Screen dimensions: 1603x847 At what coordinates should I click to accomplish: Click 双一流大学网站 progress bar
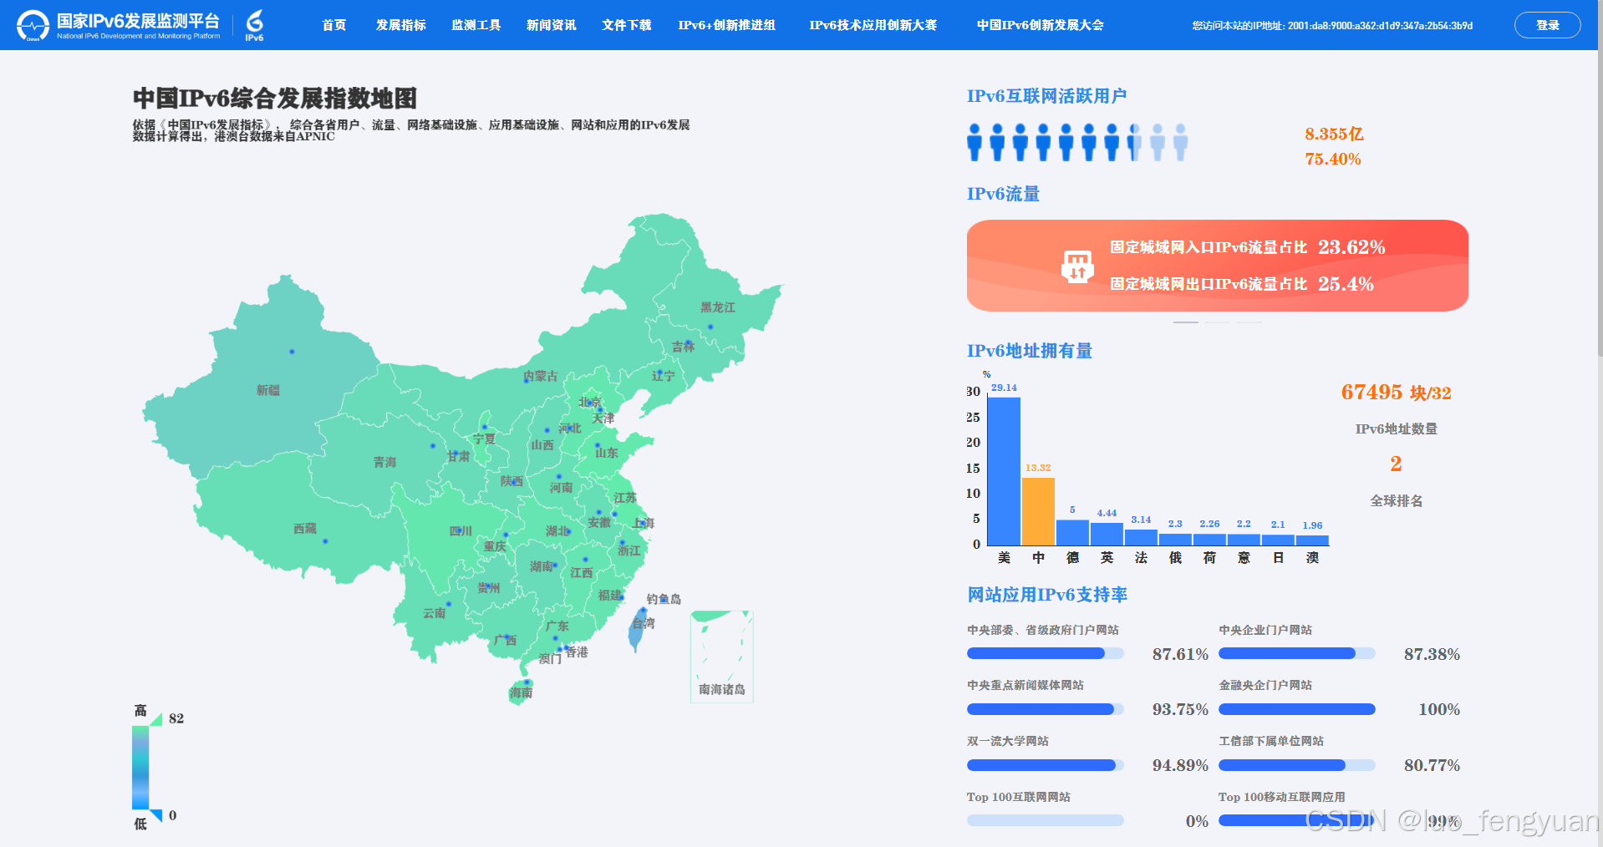pyautogui.click(x=1046, y=765)
